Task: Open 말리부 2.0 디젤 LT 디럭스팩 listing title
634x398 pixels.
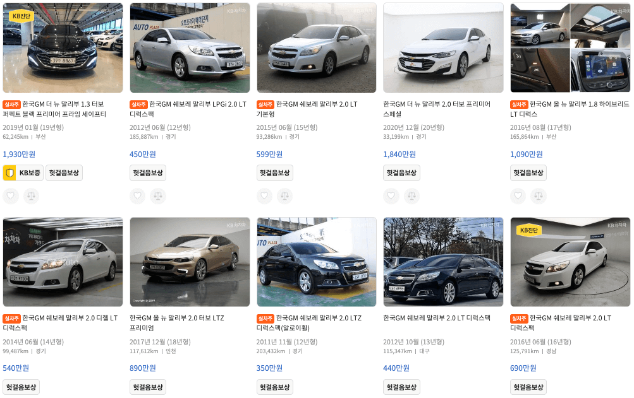Action: (60, 323)
